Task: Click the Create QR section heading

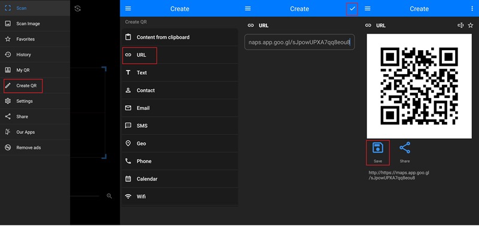Action: pyautogui.click(x=136, y=22)
